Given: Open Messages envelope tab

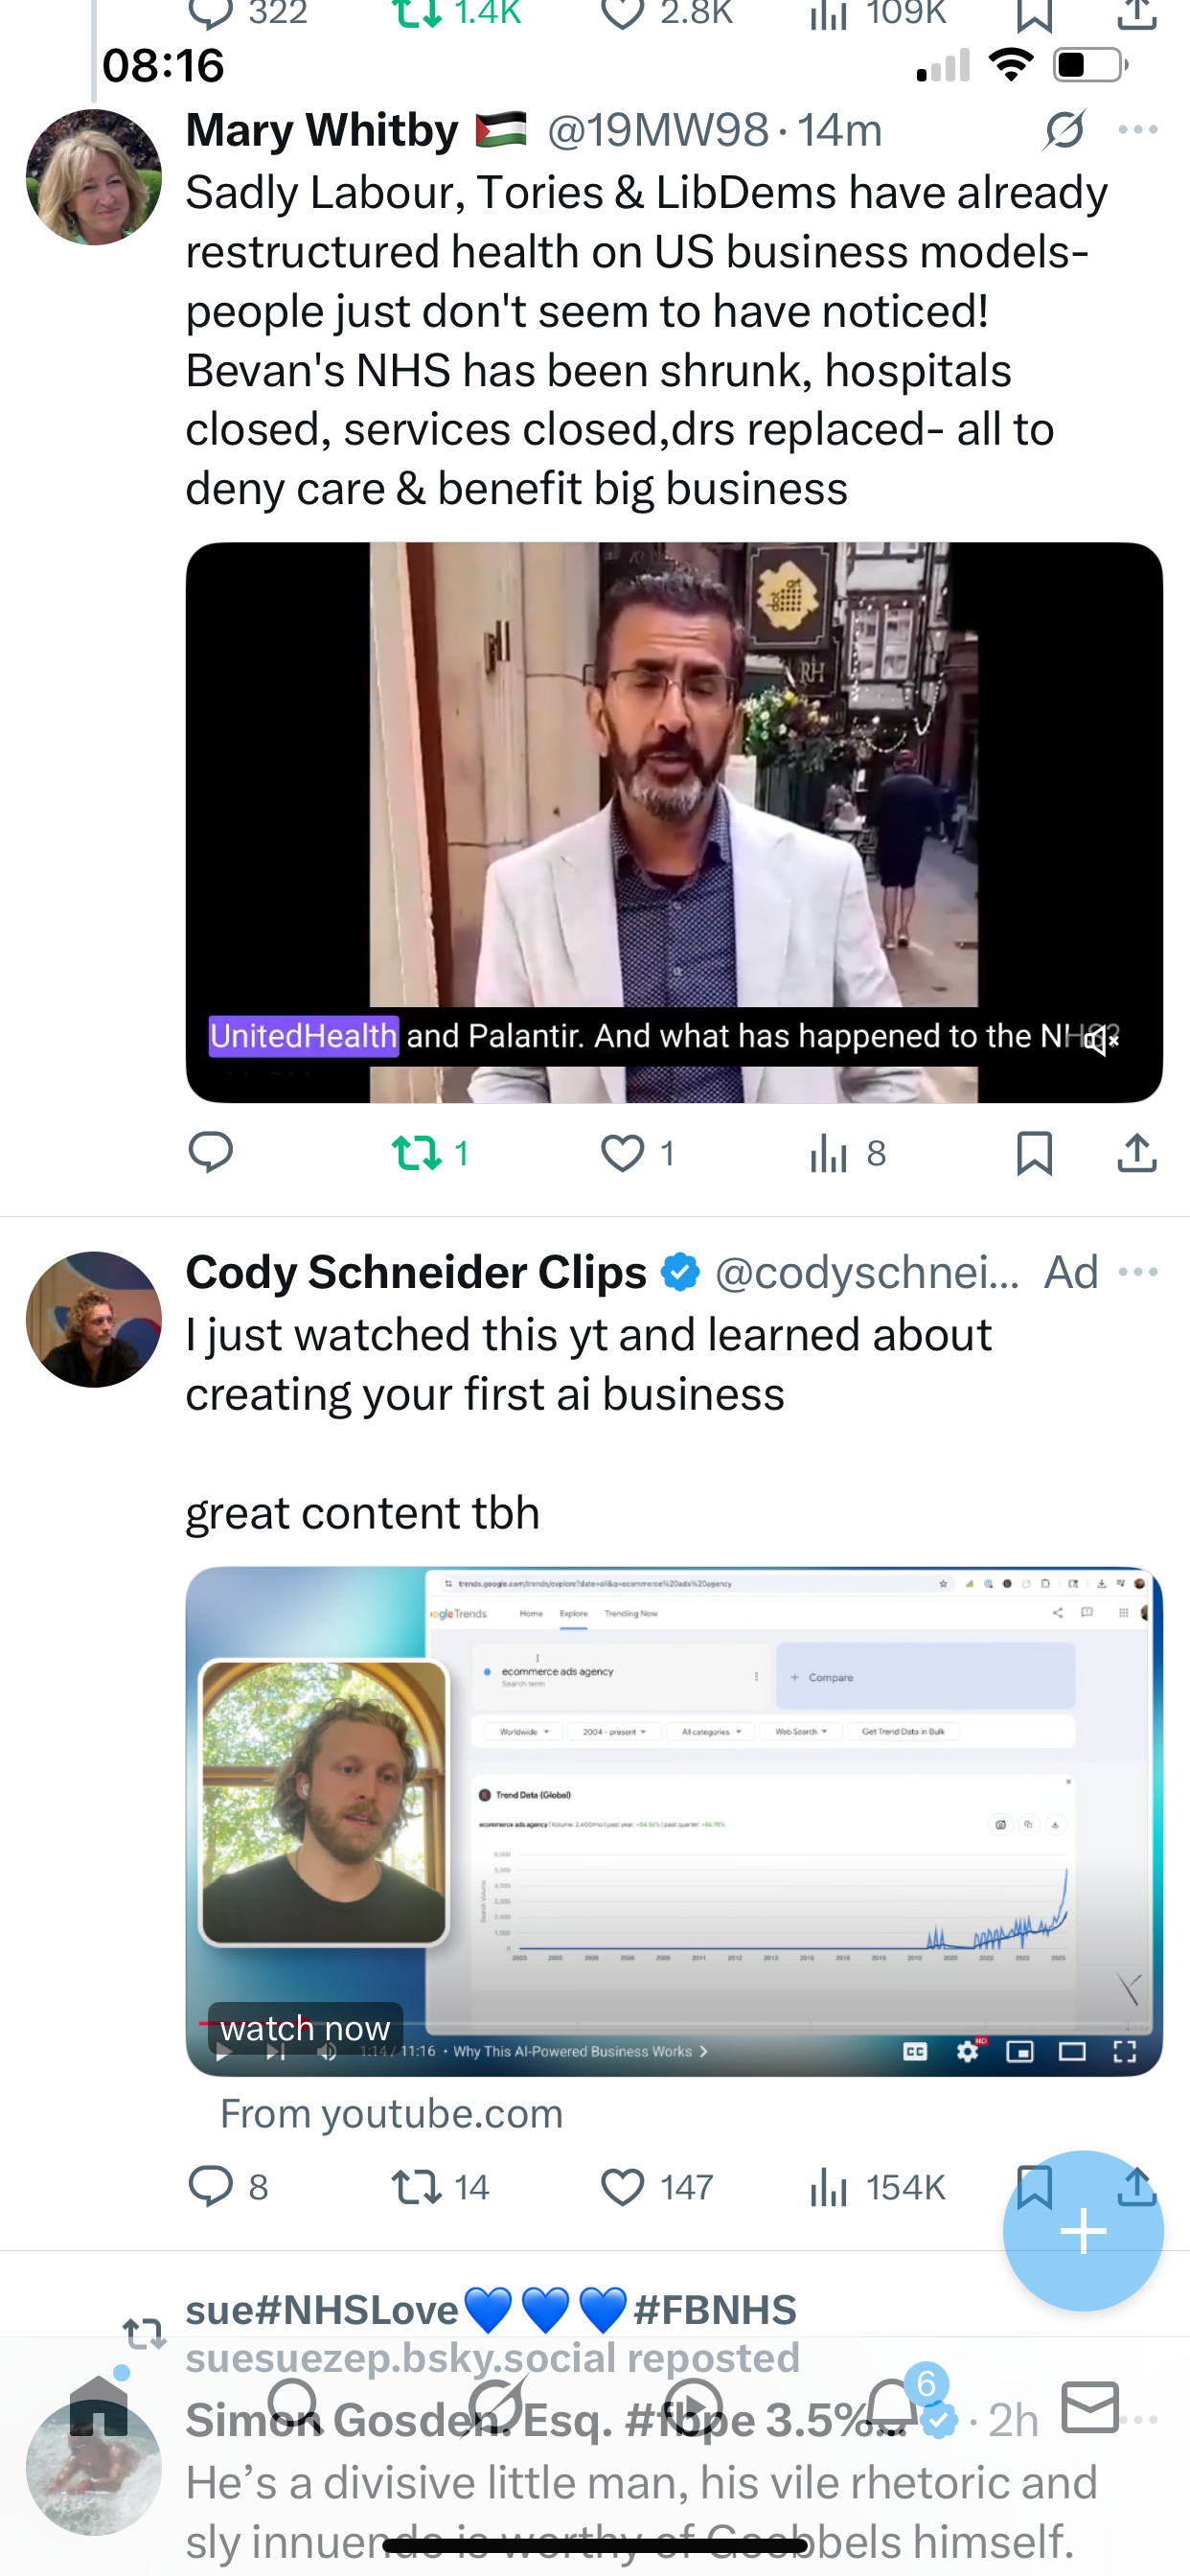Looking at the screenshot, I should click(1090, 2408).
